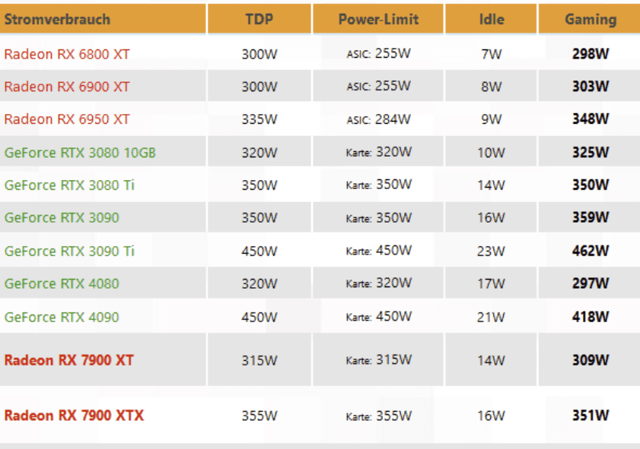Select the 350W TDP of RTX 3080 Ti
The height and width of the screenshot is (449, 640).
coord(260,185)
